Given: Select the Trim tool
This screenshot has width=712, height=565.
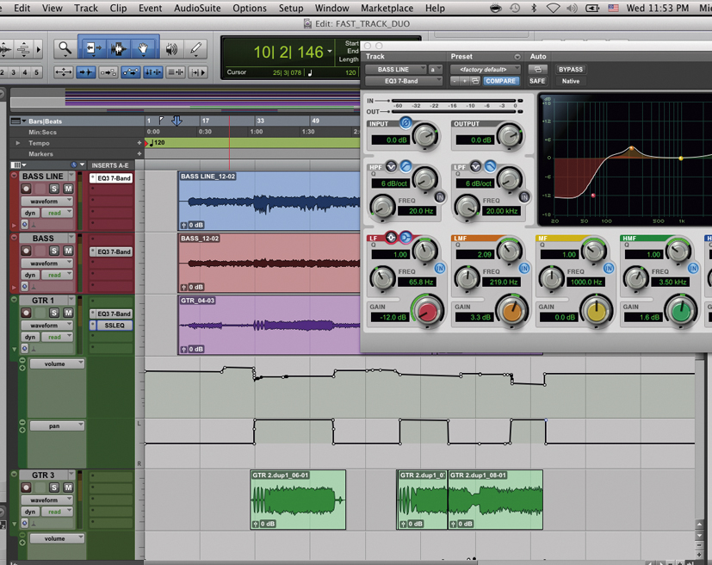Looking at the screenshot, I should point(94,48).
